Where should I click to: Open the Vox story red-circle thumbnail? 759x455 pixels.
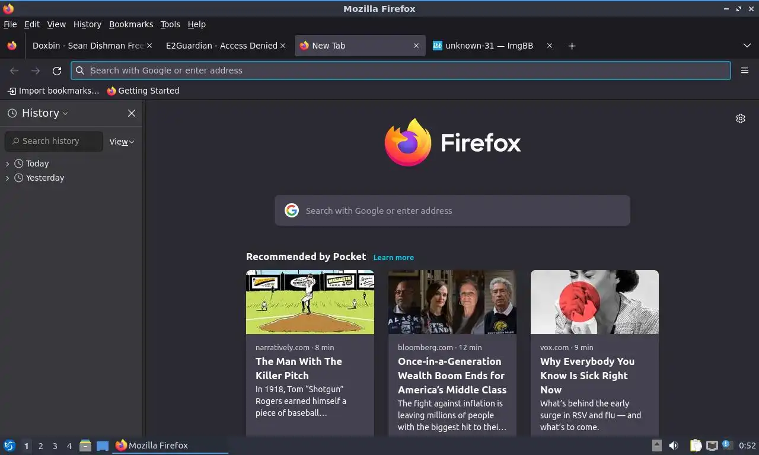tap(595, 302)
